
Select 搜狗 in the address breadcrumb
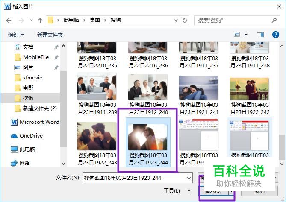[x=116, y=20]
